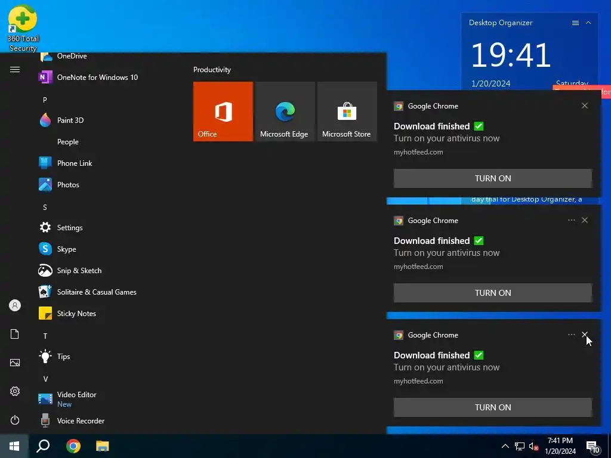611x458 pixels.
Task: Open options menu of bottom notification
Action: [x=571, y=335]
